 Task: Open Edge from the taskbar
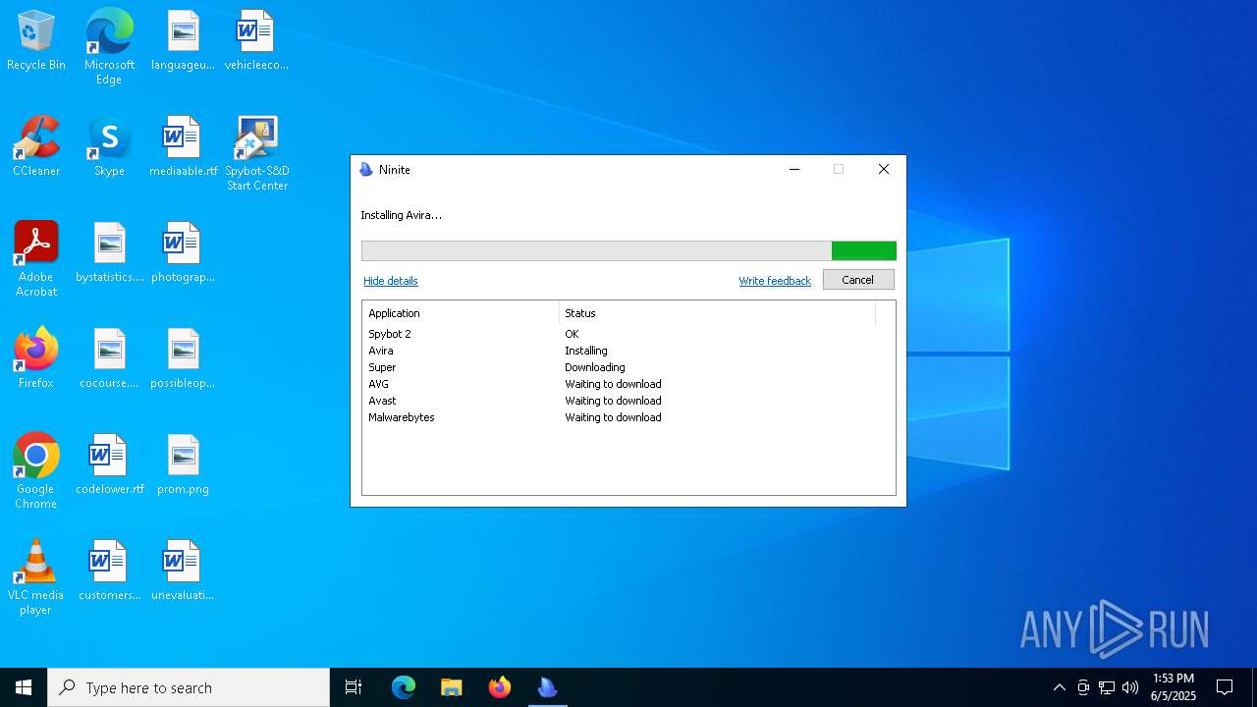[x=404, y=687]
